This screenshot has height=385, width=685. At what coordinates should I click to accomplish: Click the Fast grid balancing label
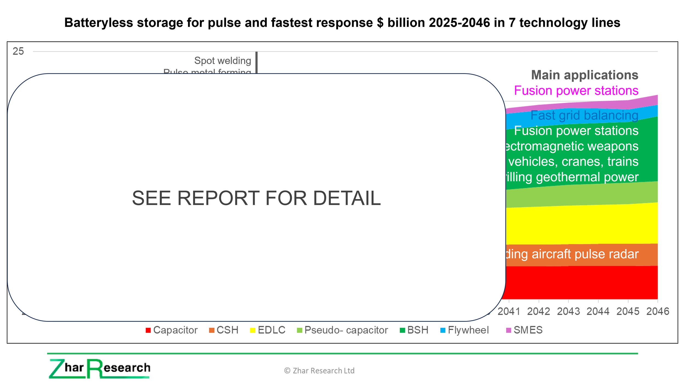coord(584,115)
